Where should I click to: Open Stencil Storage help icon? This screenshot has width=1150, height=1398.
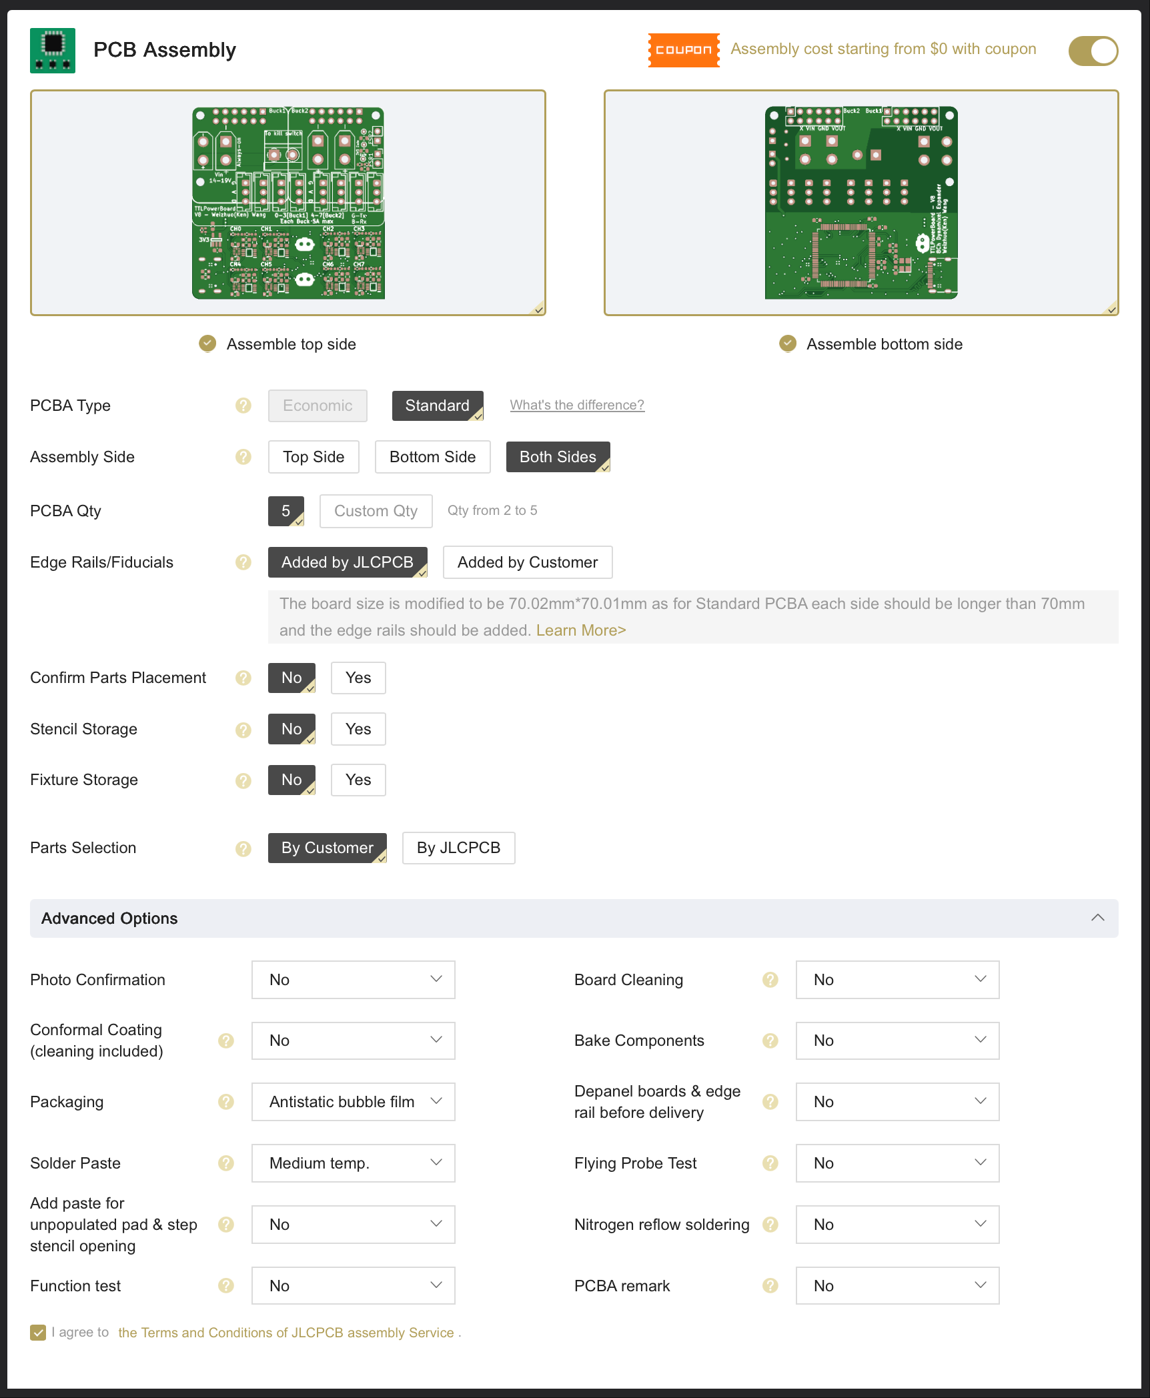pyautogui.click(x=243, y=730)
